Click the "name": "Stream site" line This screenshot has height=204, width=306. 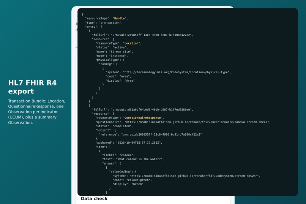click(114, 52)
